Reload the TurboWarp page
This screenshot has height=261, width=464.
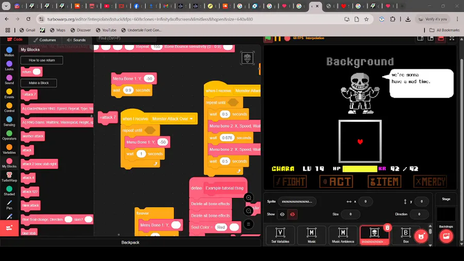28,19
